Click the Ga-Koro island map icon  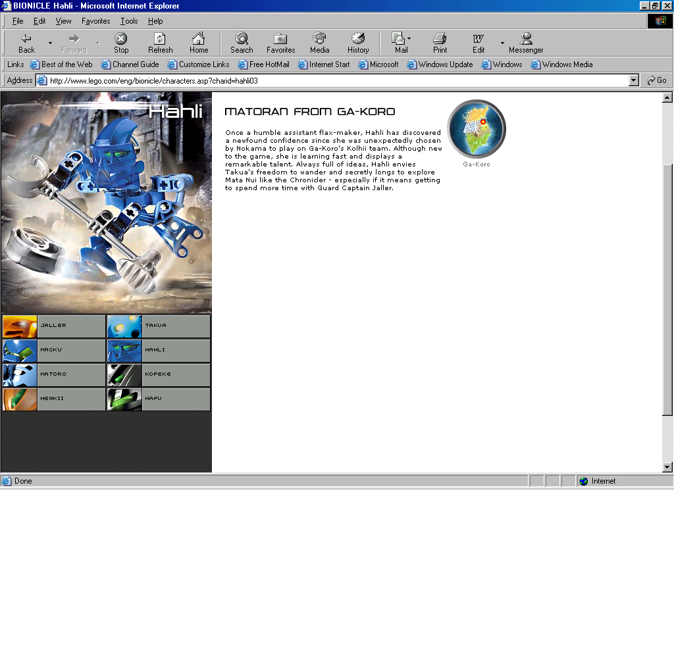pos(477,128)
